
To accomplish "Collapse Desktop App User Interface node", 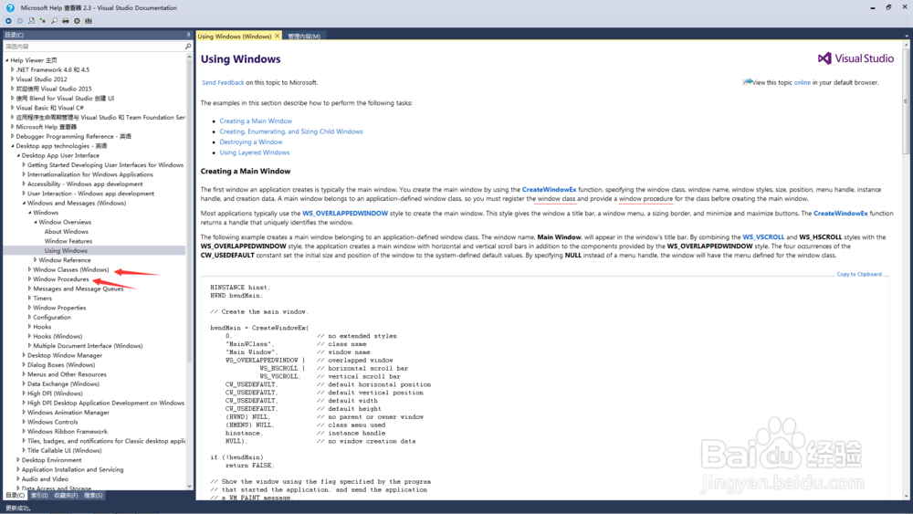I will point(18,155).
